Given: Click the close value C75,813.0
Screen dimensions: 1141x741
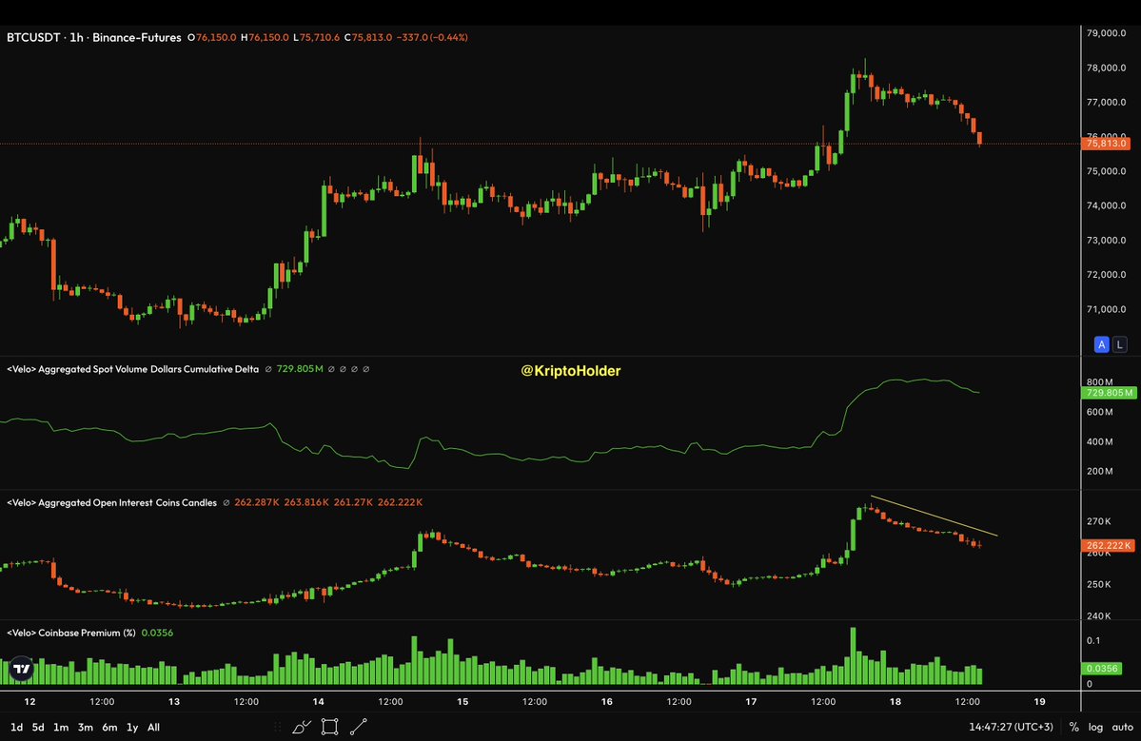Looking at the screenshot, I should pyautogui.click(x=368, y=37).
